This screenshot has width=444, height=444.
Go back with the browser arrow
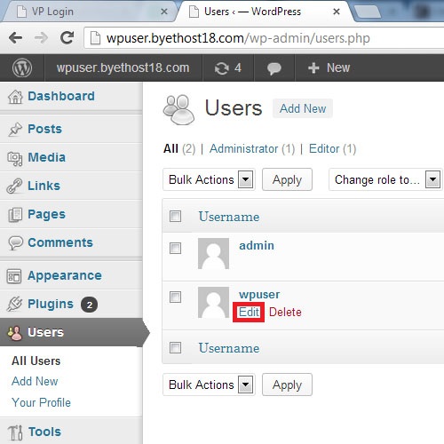[x=16, y=38]
